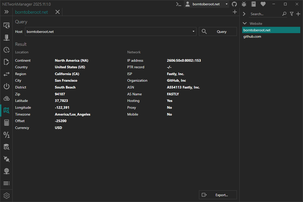Image resolution: width=303 pixels, height=202 pixels.
Task: Open the two-arrows icon in sidebar
Action: pos(7,74)
